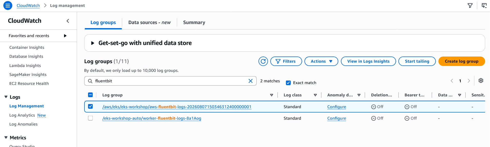
Task: Sort by Log class column arrow
Action: 315,95
